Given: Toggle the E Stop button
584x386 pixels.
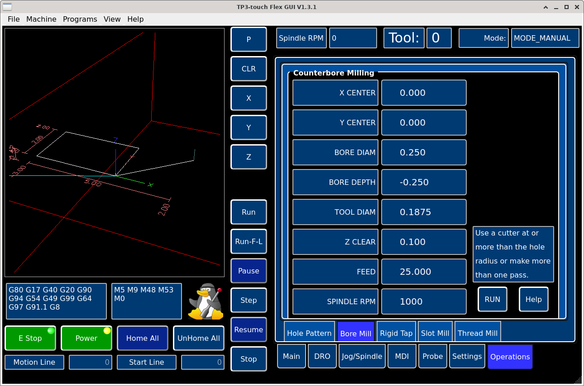Looking at the screenshot, I should pyautogui.click(x=30, y=338).
